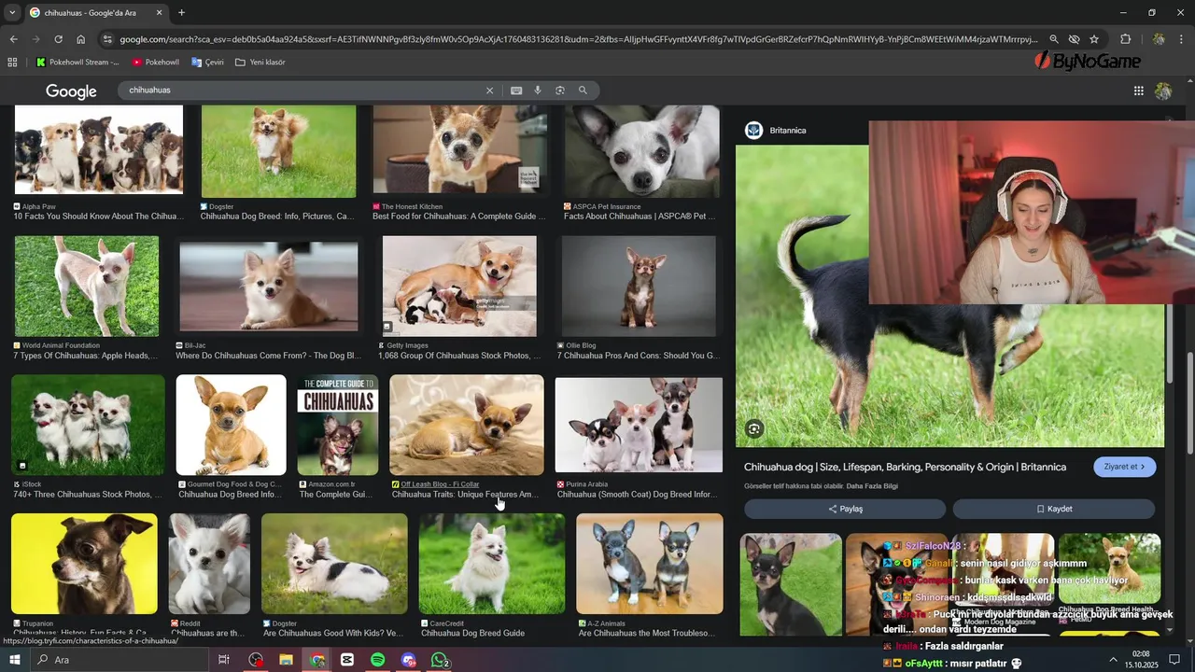Open the CareCredit breed guide image
The height and width of the screenshot is (672, 1195).
point(492,564)
